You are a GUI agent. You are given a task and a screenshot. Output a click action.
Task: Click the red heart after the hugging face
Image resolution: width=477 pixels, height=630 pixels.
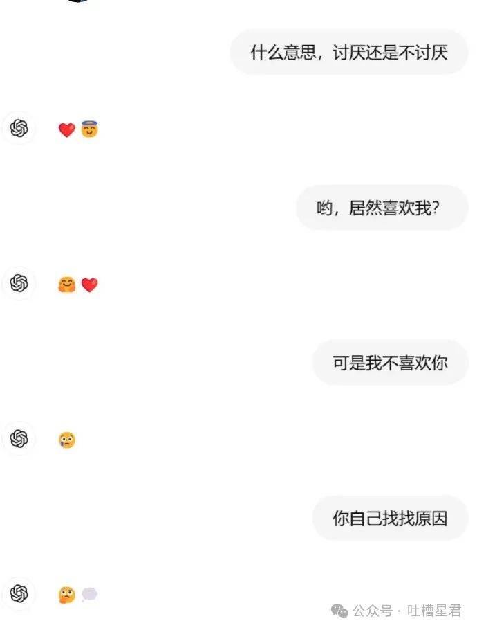click(x=89, y=285)
